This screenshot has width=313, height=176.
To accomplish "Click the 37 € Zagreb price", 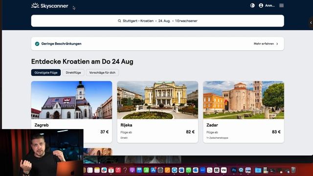I will point(104,132).
